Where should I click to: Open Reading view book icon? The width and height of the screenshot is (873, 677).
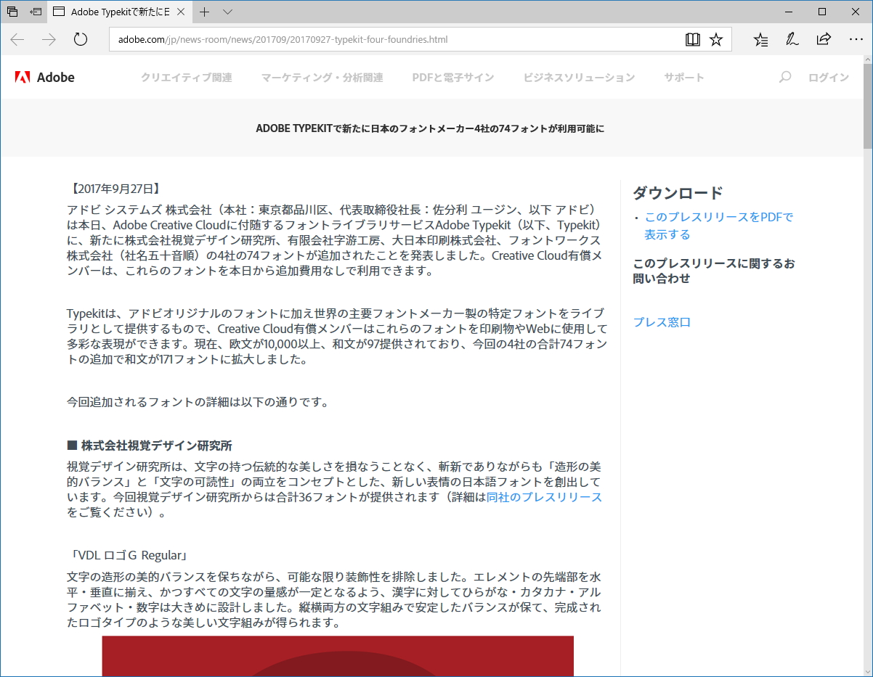[x=693, y=39]
